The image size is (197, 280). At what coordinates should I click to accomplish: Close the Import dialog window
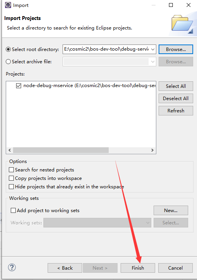[189, 5]
